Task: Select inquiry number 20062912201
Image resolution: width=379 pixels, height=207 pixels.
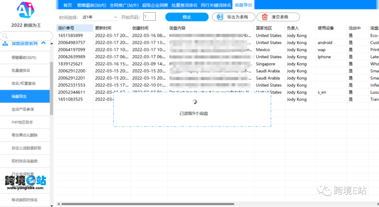Action: (x=72, y=78)
